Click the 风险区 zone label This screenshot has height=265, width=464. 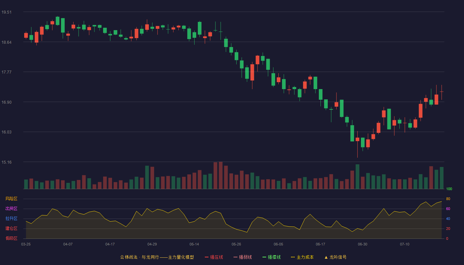pos(11,199)
